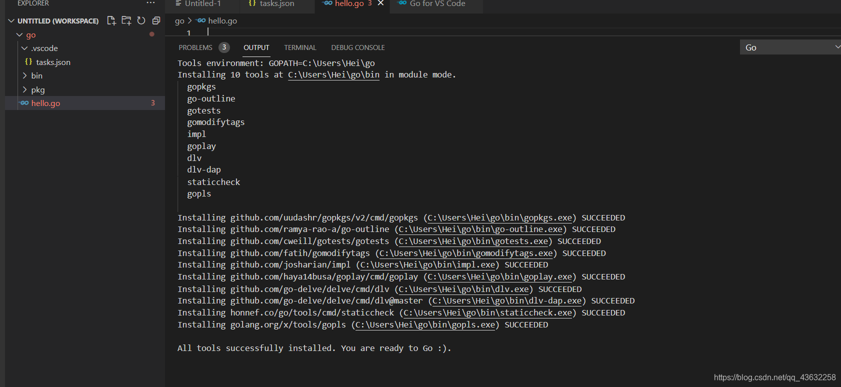Click the 'go-outline' entry in tool list
Screen dimensions: 841x387
point(211,98)
